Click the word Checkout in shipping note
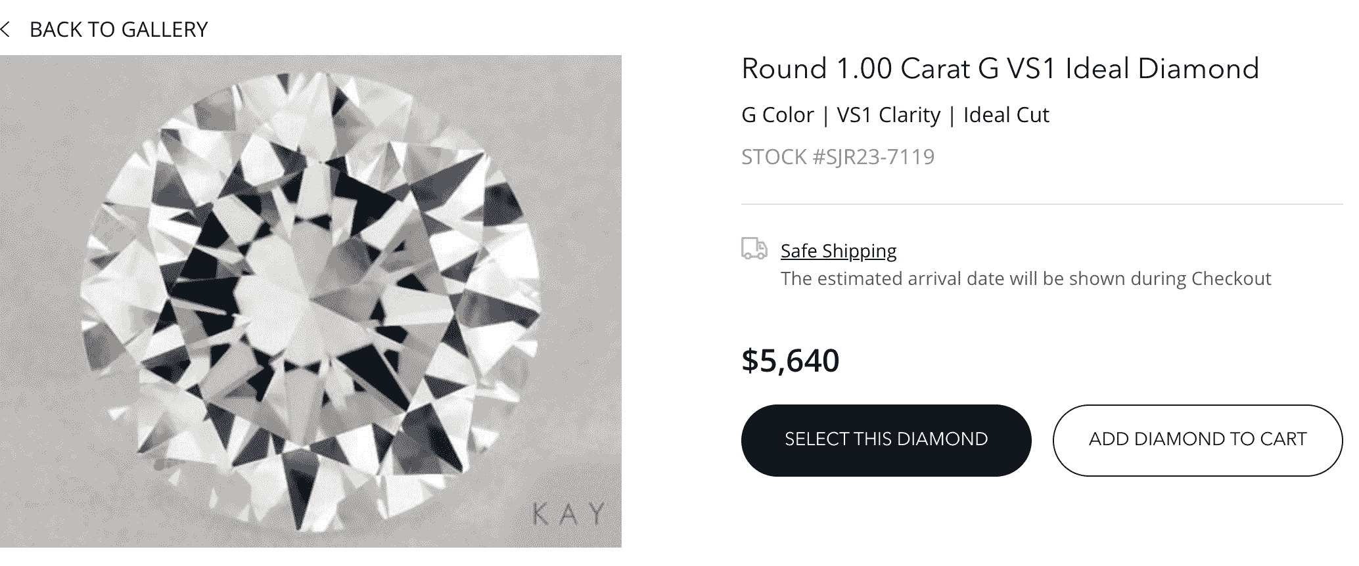This screenshot has width=1359, height=566. [x=1231, y=278]
